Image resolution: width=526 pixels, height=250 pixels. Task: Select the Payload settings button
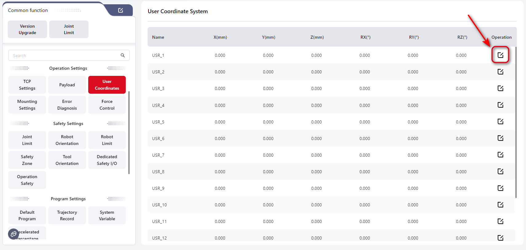(67, 85)
